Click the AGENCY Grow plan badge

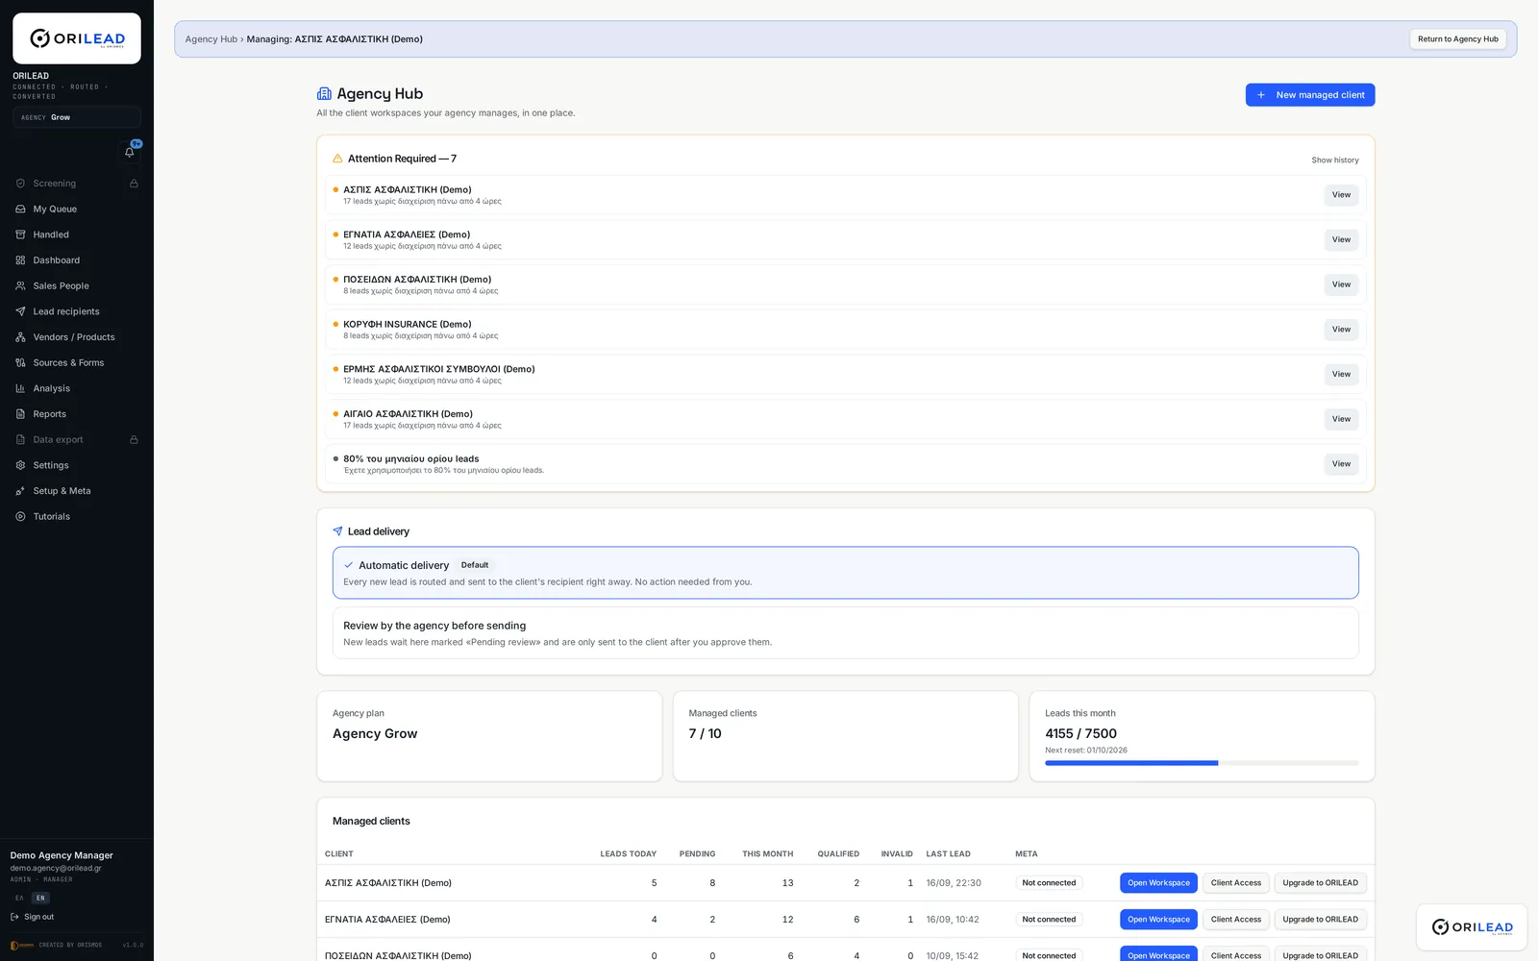[x=77, y=117]
